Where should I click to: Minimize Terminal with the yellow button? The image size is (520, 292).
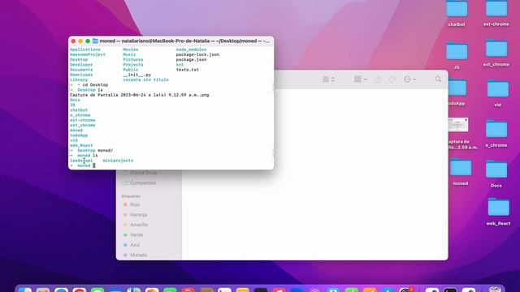tap(80, 41)
